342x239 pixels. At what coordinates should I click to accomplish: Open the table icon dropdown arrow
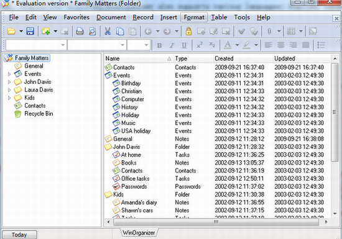(x=301, y=31)
